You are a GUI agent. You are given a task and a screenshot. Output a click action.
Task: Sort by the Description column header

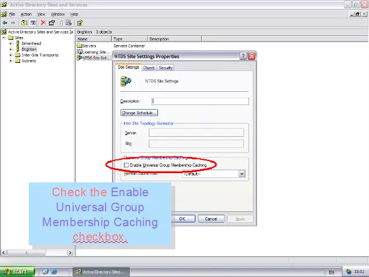(174, 39)
